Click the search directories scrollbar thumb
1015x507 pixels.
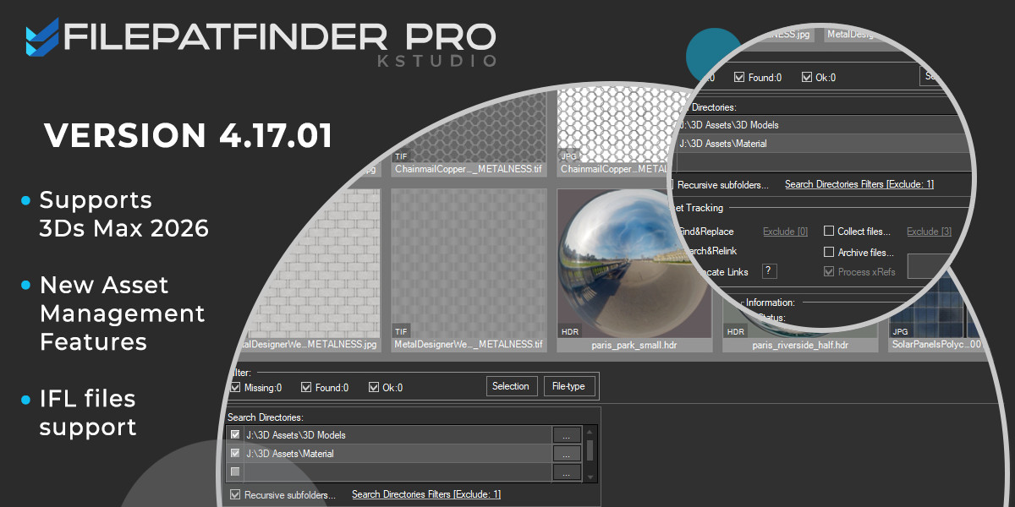(590, 449)
